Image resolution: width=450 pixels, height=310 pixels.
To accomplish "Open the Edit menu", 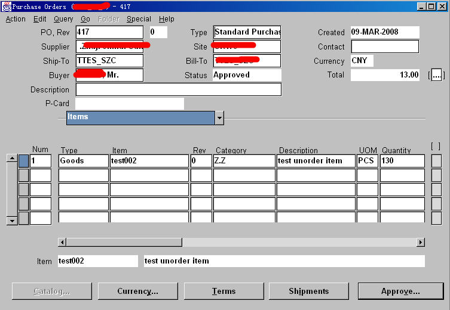I will [x=39, y=19].
